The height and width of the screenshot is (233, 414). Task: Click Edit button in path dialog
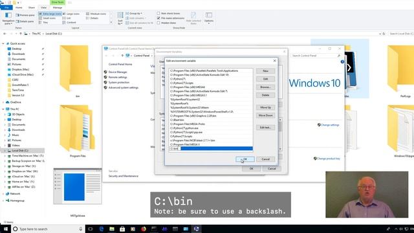pos(265,79)
